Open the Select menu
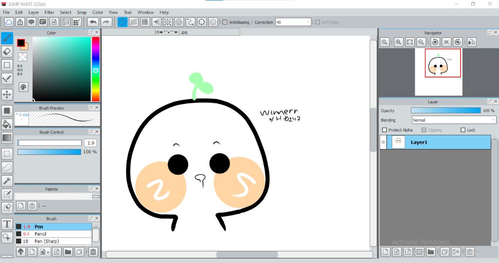The width and height of the screenshot is (499, 263). click(x=66, y=12)
